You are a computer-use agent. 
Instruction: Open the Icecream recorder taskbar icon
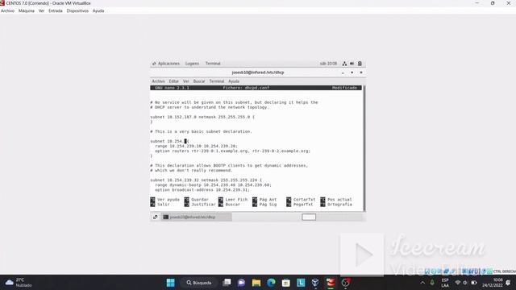tap(346, 283)
